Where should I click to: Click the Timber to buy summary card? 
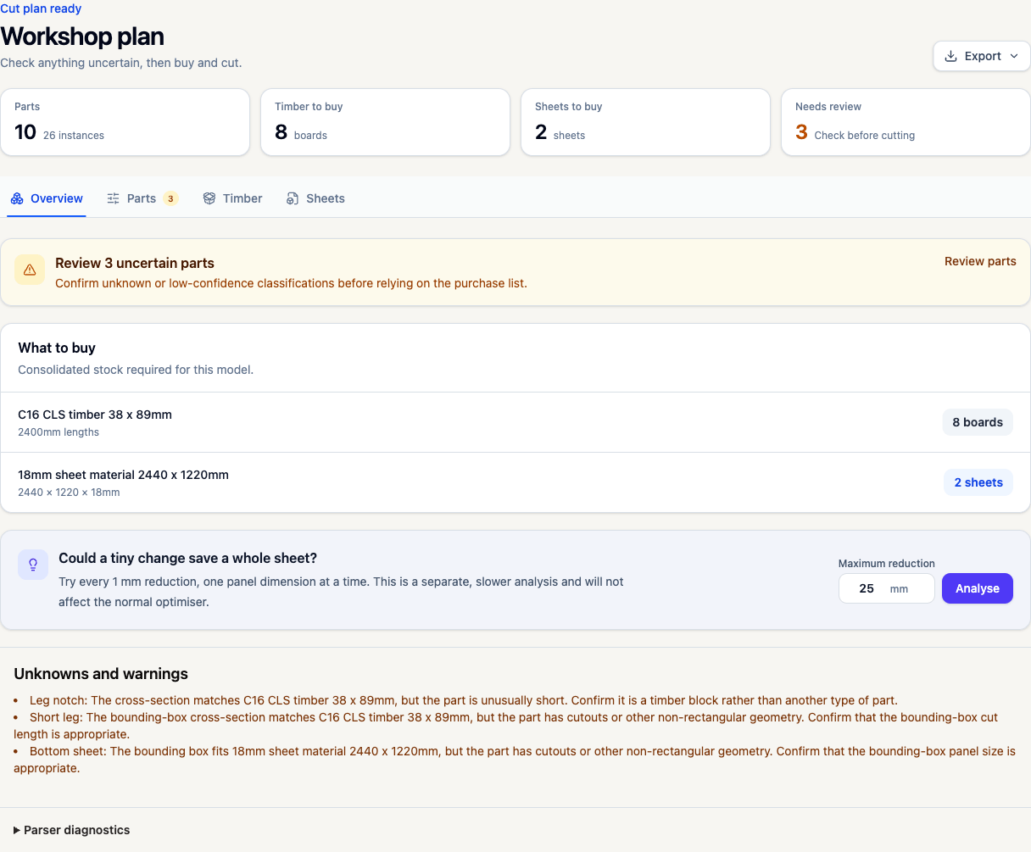(385, 122)
